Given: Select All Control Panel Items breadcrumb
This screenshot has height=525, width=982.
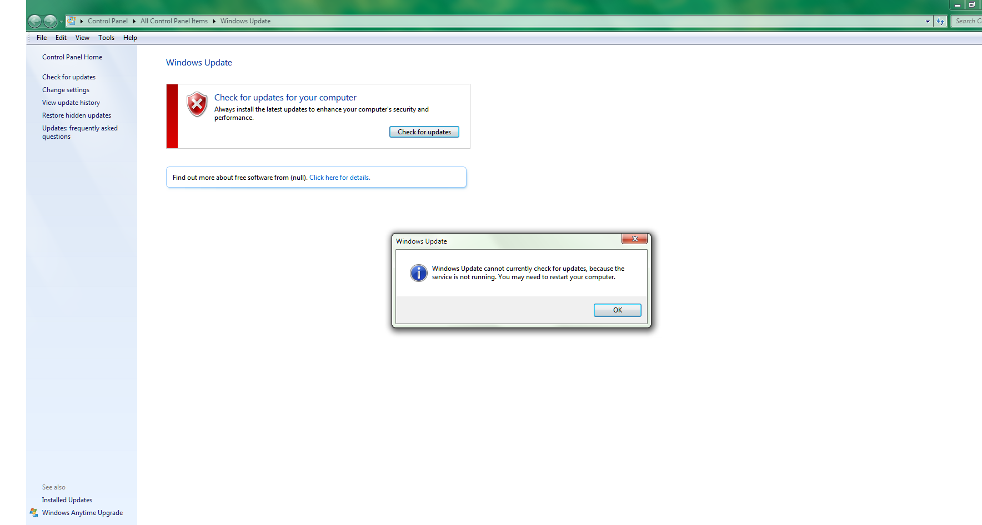Looking at the screenshot, I should (174, 21).
